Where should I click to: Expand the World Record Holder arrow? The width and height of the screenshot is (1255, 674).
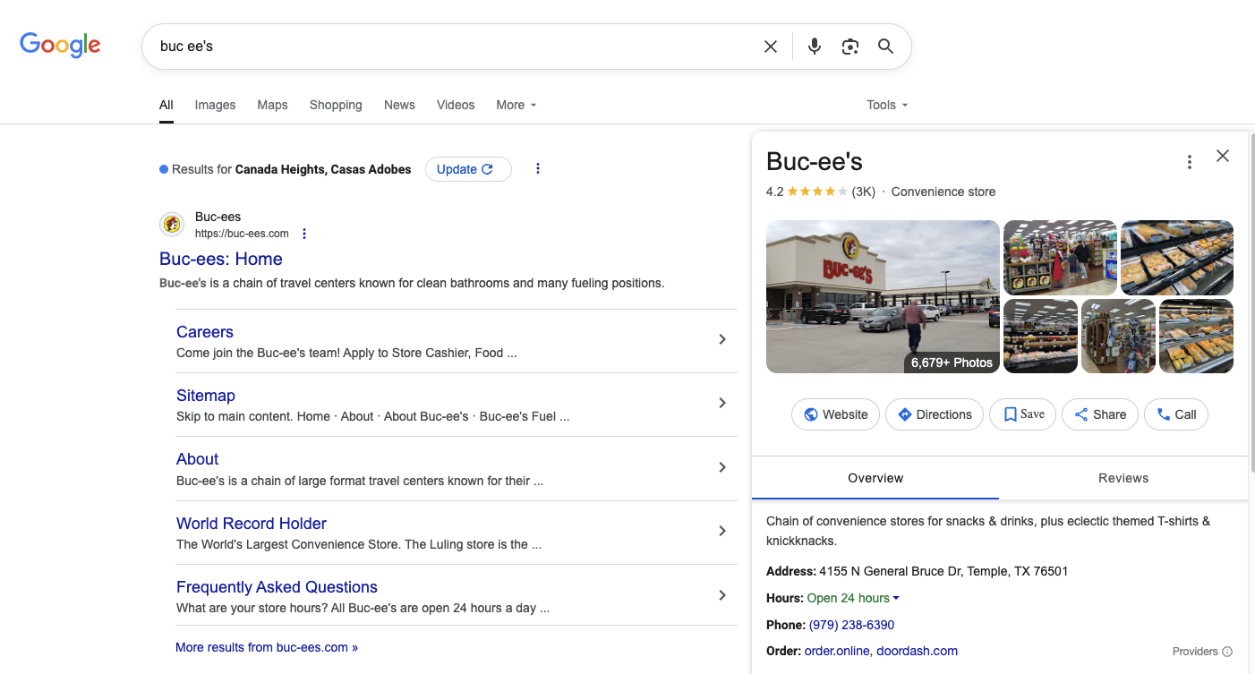point(722,531)
